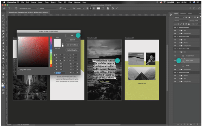Open the font family dropdown
The width and height of the screenshot is (203, 127).
[28, 8]
